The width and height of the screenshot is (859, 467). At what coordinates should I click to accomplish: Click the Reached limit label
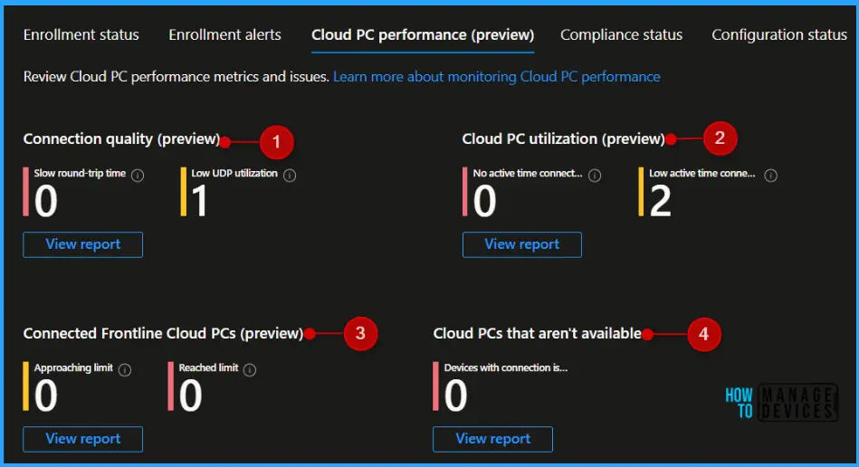[x=209, y=368]
